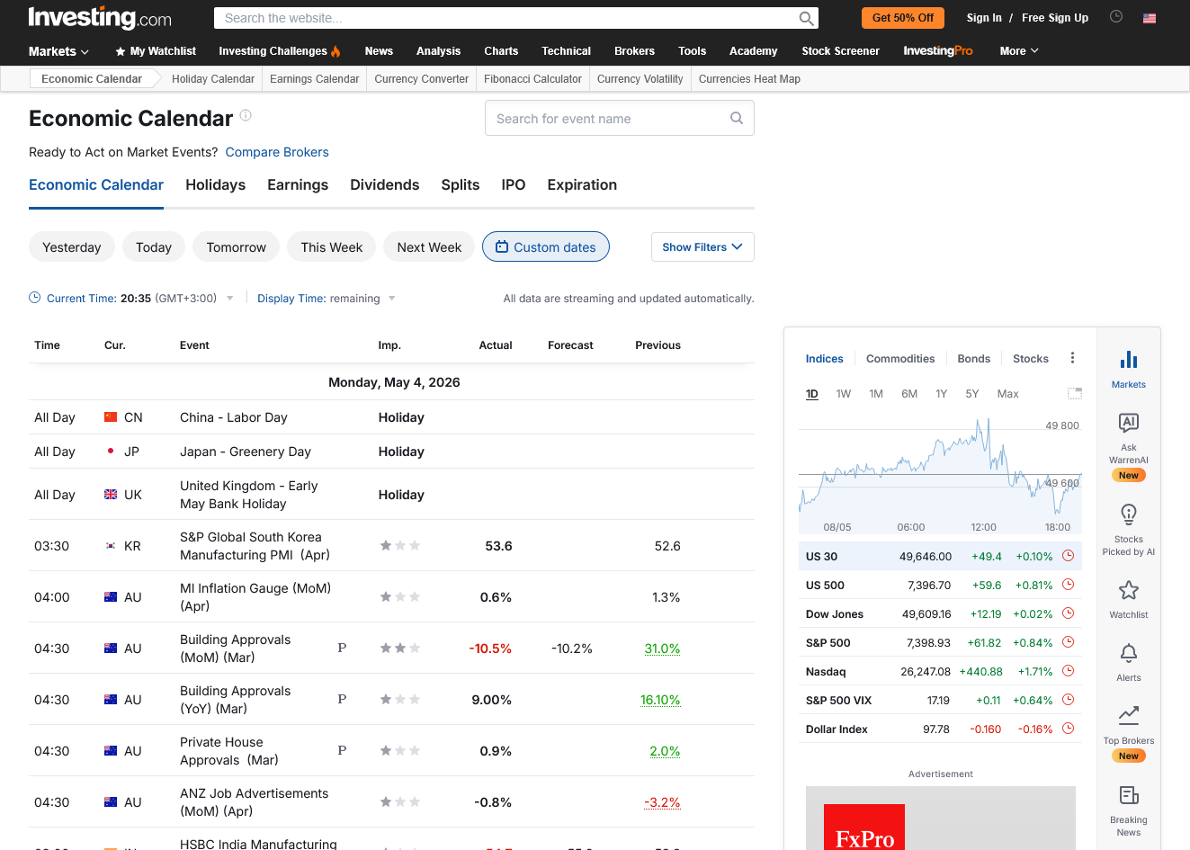Screen dimensions: 1190x850
Task: Open Fibonacci Calculator submenu link
Action: tap(532, 79)
